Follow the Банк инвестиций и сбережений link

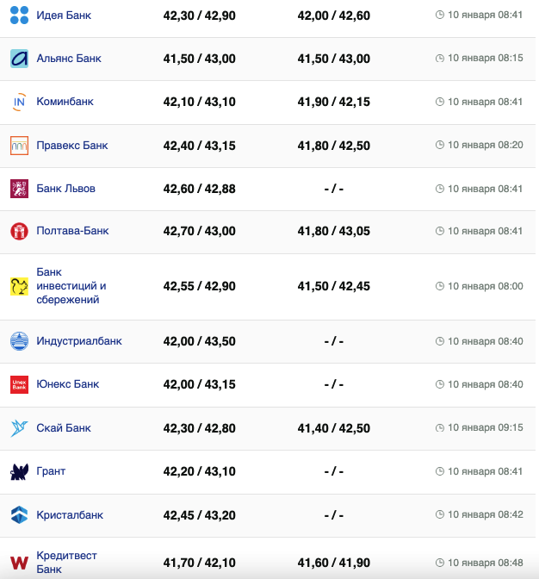click(x=71, y=286)
